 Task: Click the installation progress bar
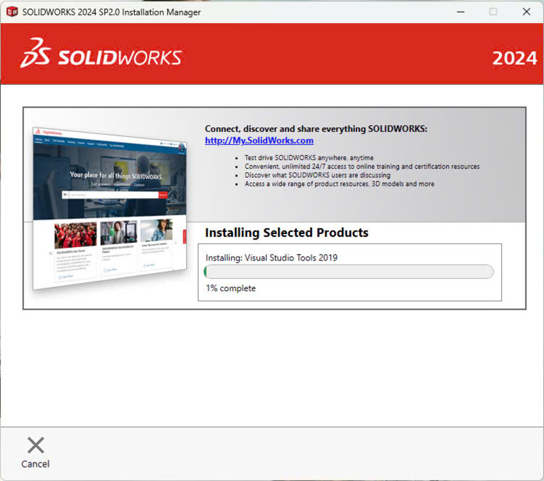pyautogui.click(x=349, y=271)
